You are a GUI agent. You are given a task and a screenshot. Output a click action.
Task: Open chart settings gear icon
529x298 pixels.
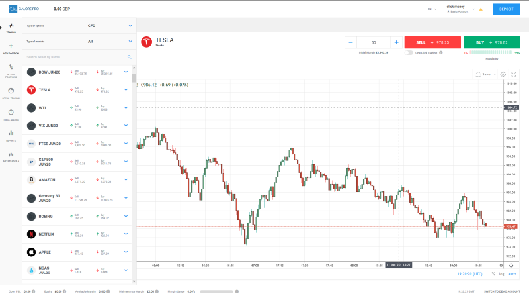coord(503,74)
